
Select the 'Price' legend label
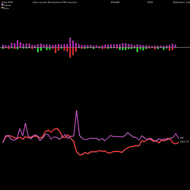pyautogui.click(x=6, y=8)
